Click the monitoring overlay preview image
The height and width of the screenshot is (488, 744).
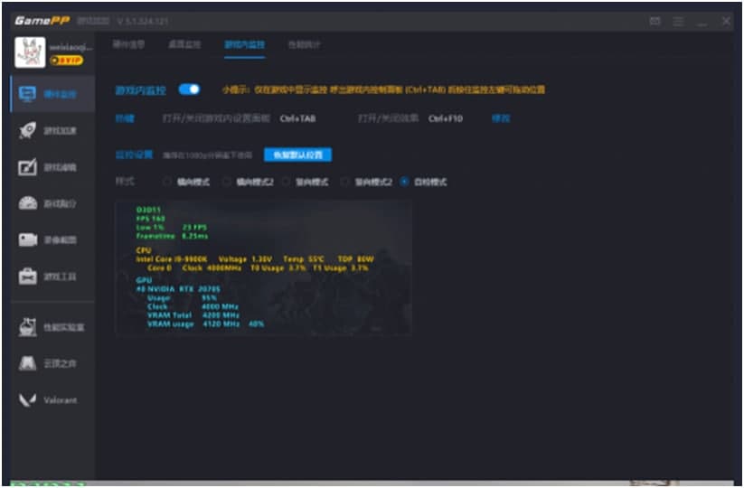pyautogui.click(x=263, y=268)
